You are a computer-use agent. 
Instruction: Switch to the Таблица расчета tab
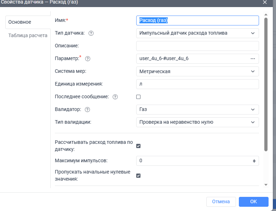(x=28, y=35)
